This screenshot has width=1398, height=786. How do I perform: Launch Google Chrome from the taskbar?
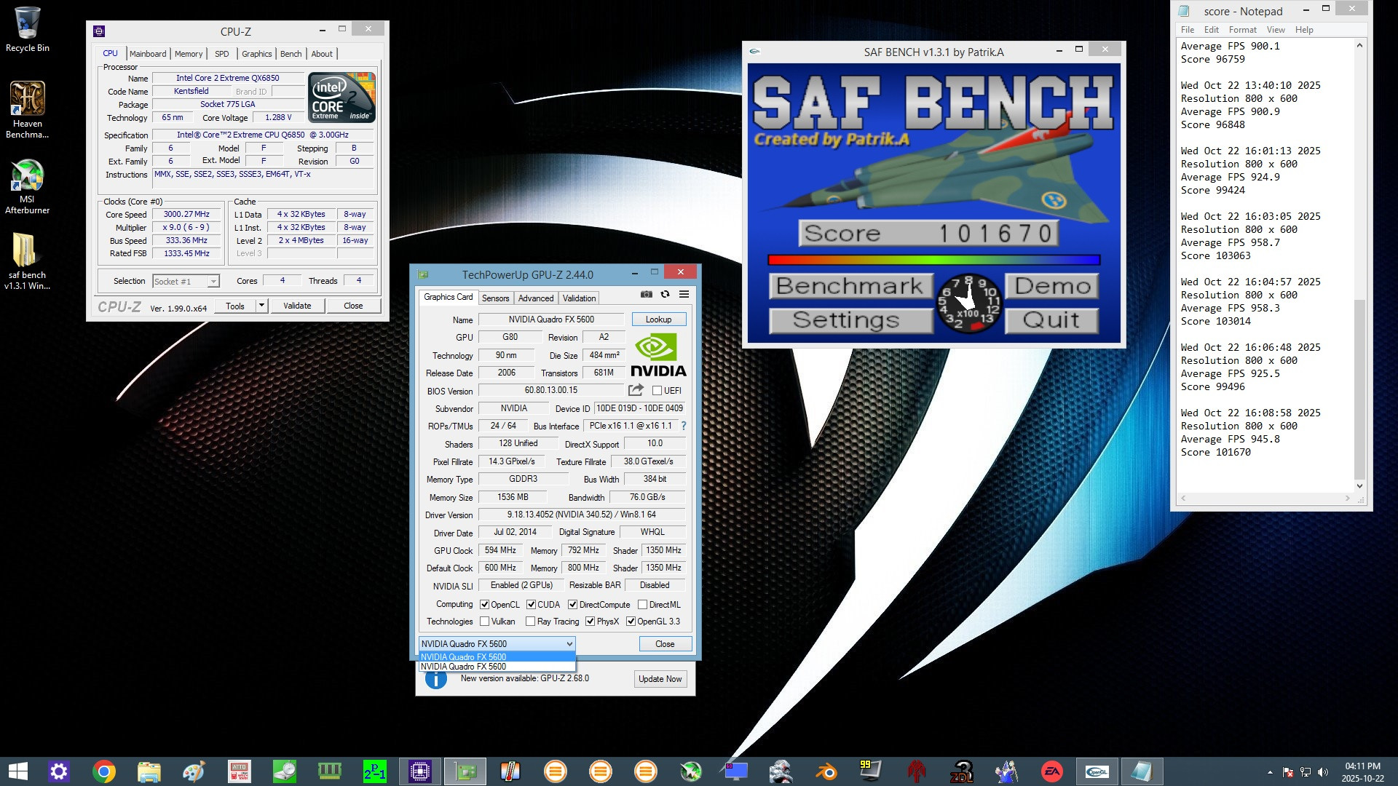103,771
